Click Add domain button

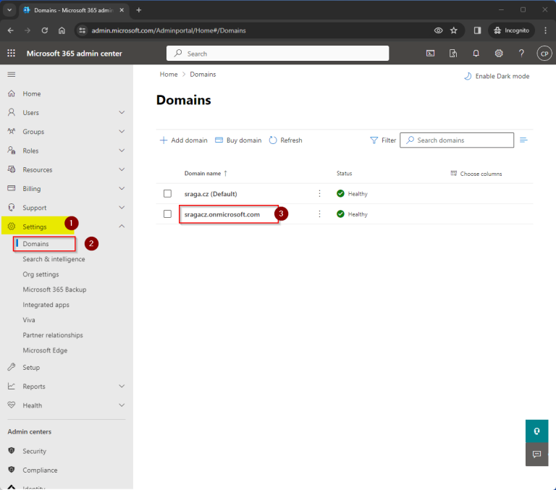[183, 140]
